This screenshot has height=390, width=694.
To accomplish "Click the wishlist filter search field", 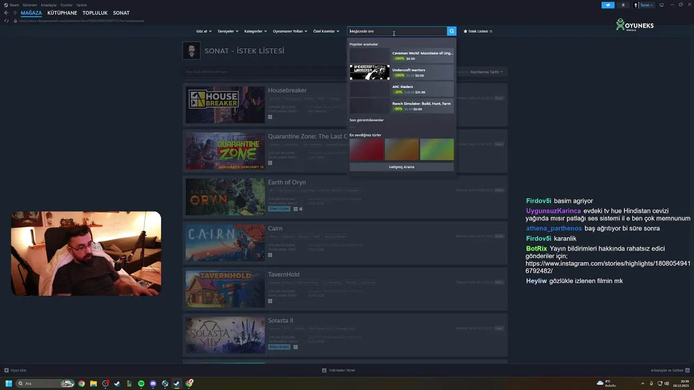I will (265, 71).
